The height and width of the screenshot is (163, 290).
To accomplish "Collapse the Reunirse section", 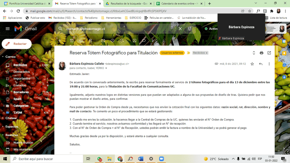I will pyautogui.click(x=3, y=135).
